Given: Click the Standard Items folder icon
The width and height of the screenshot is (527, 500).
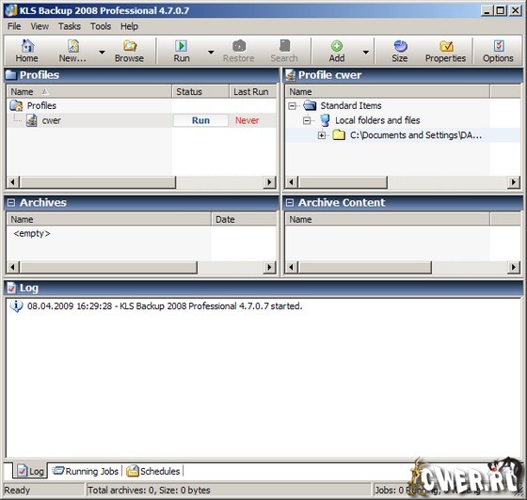Looking at the screenshot, I should pos(310,105).
